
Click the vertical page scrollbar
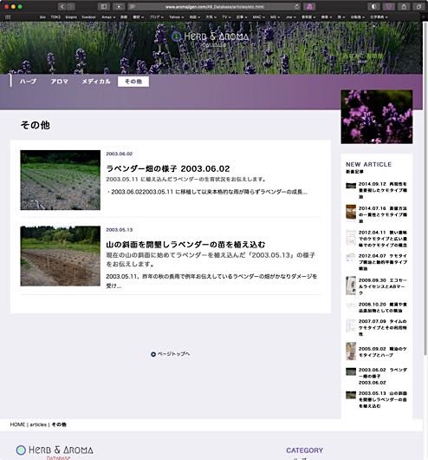(425, 187)
